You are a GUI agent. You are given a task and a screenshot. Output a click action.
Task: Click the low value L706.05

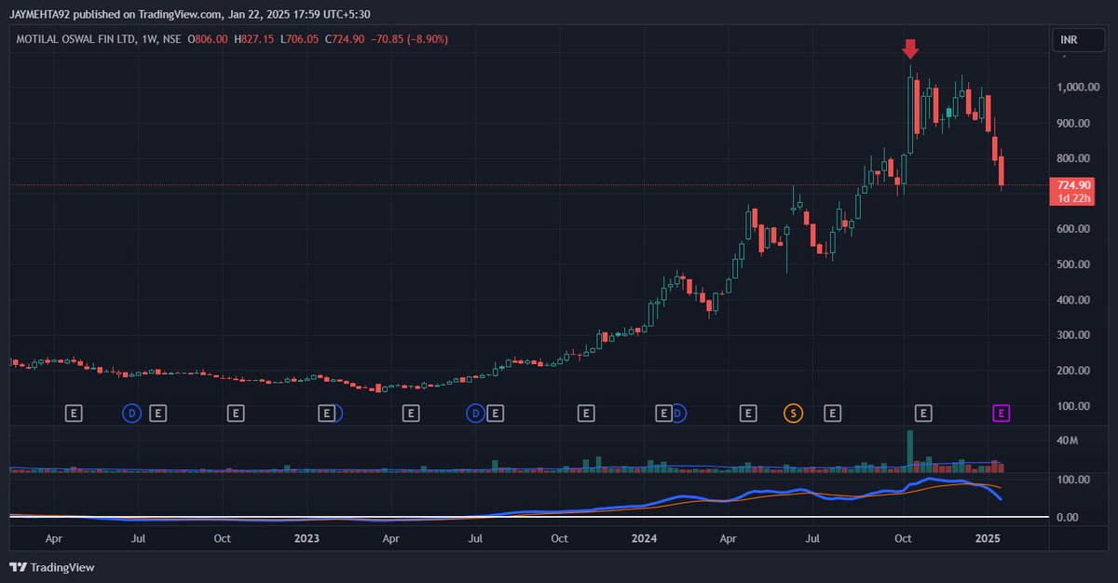tap(299, 40)
